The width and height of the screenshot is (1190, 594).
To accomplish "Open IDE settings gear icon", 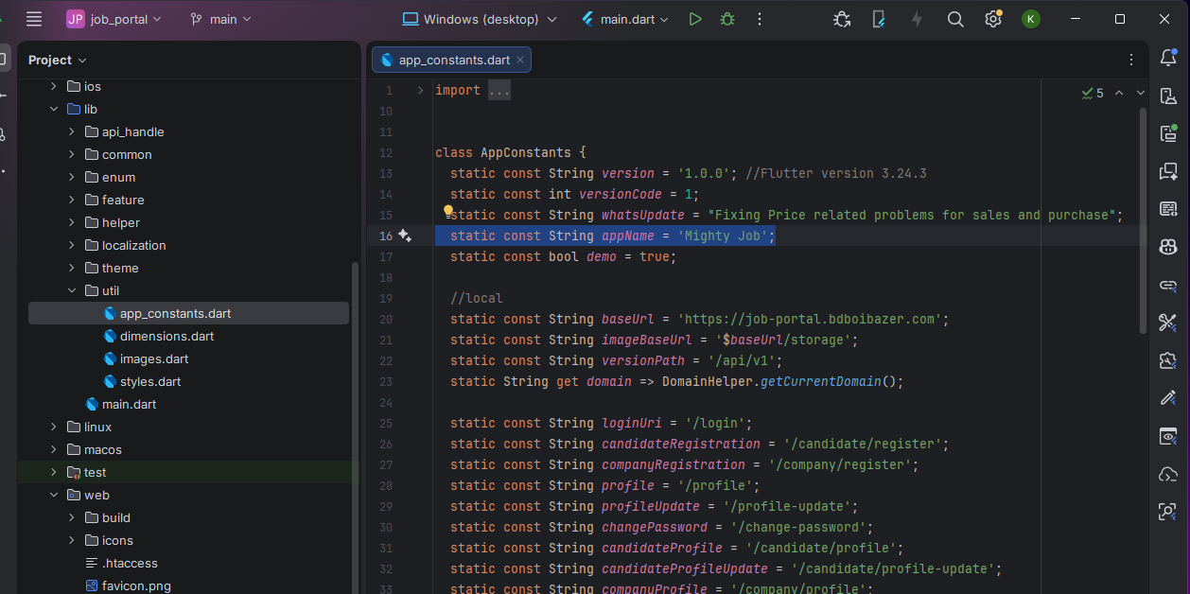I will point(992,19).
